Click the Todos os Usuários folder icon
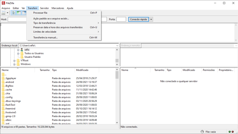Image resolution: width=238 pixels, height=134 pixels. point(22,53)
